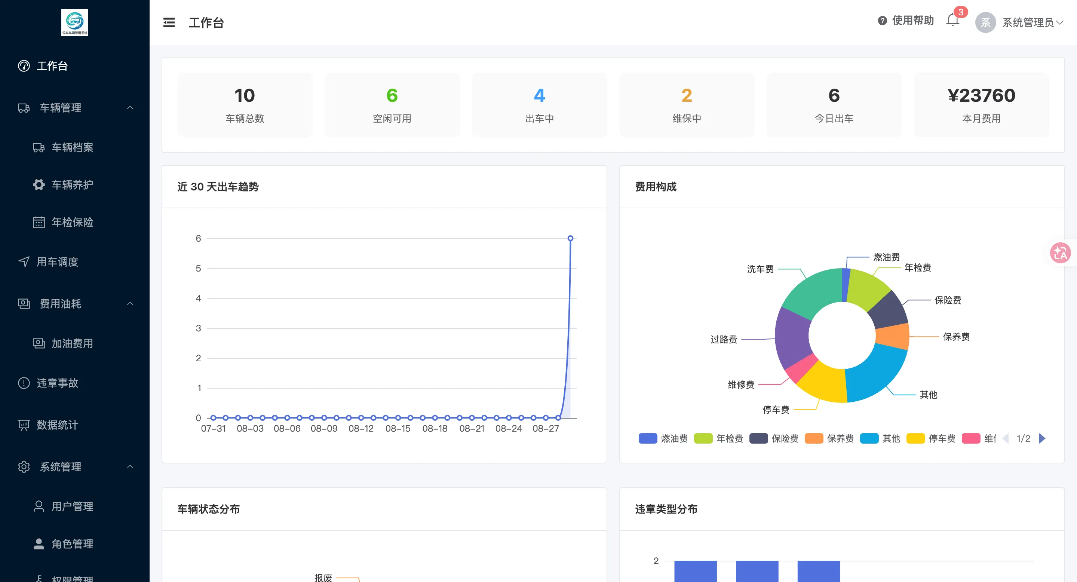
Task: Click the calendar icon beside 年检保险
Action: click(x=39, y=222)
